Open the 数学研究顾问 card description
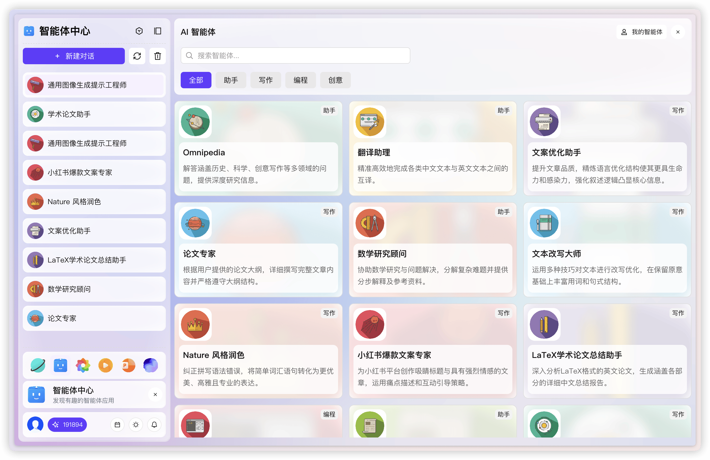710x460 pixels. [433, 275]
